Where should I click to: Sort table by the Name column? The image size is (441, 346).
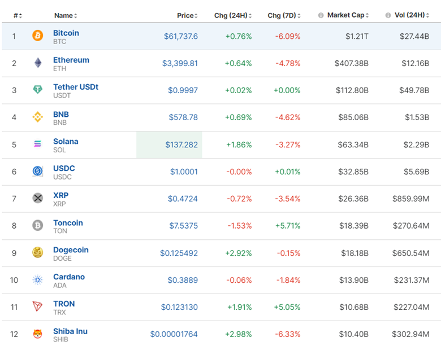[x=66, y=15]
